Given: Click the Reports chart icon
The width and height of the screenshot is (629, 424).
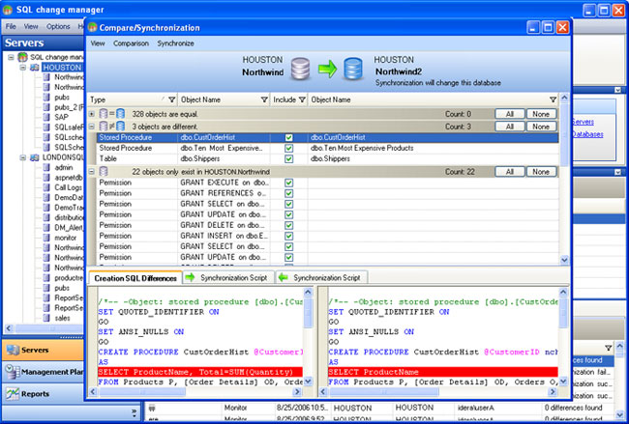Looking at the screenshot, I should (x=13, y=394).
